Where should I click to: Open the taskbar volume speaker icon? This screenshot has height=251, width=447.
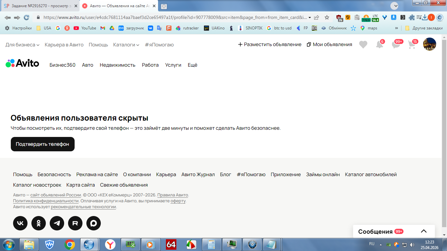point(412,244)
